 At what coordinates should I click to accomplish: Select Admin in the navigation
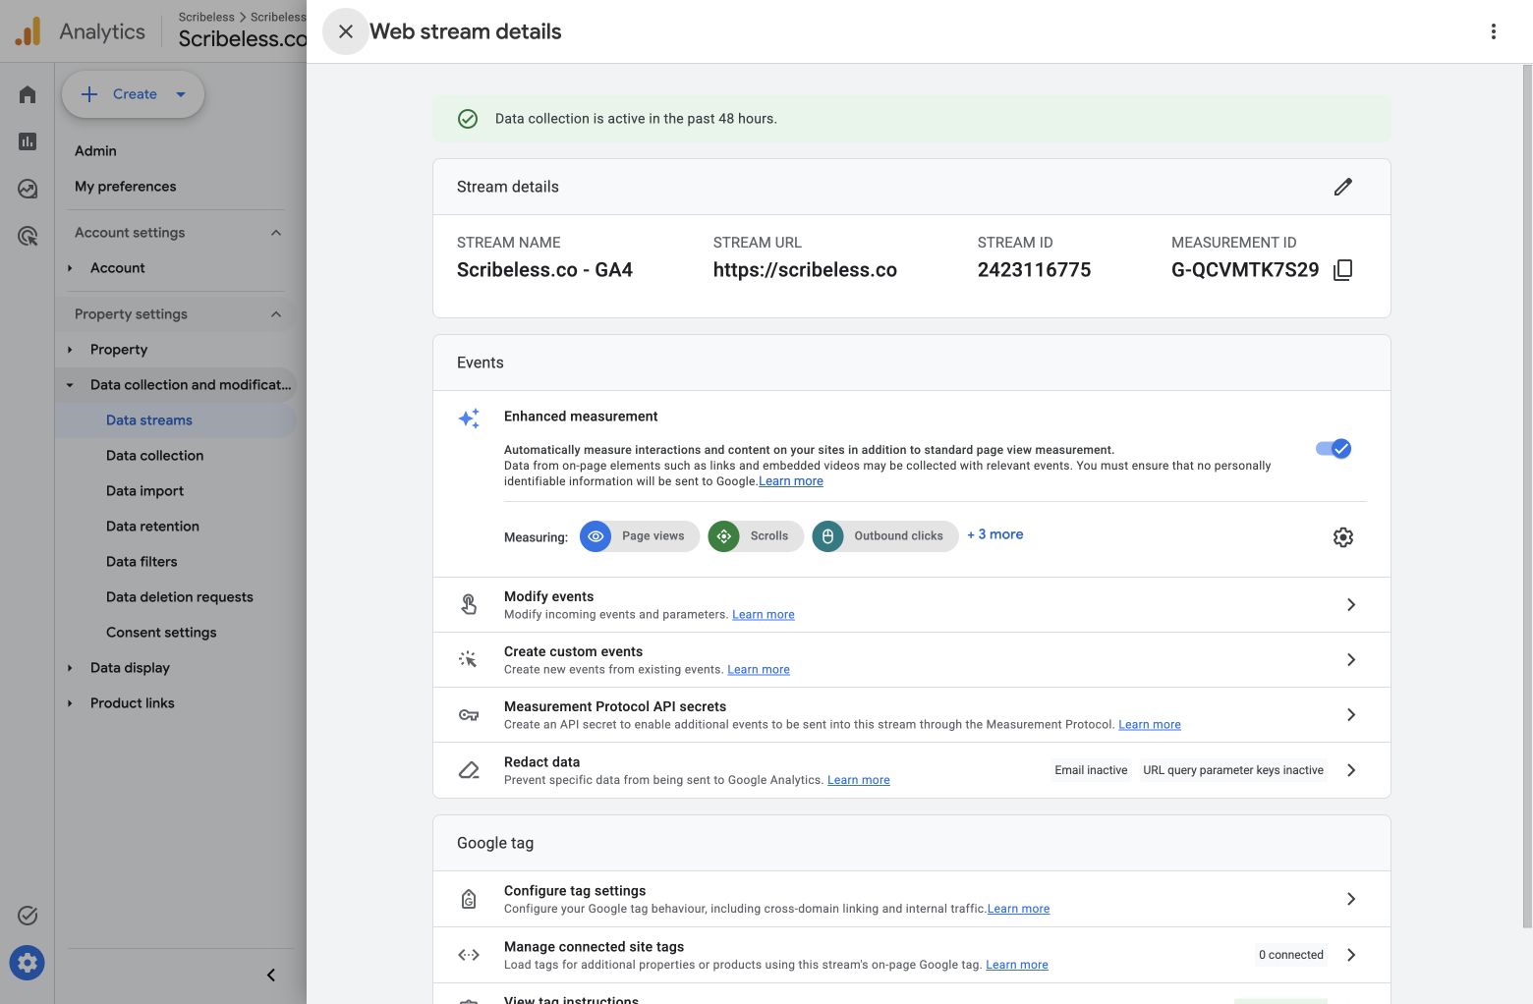point(95,150)
